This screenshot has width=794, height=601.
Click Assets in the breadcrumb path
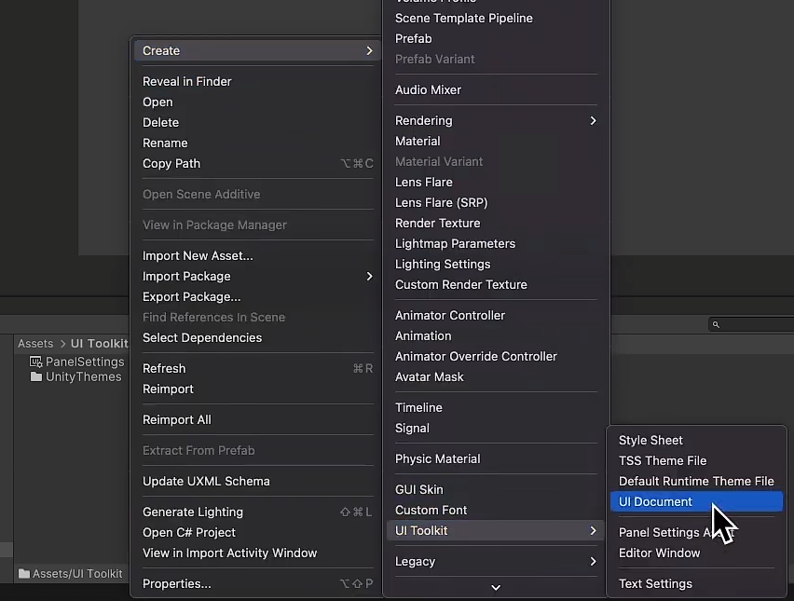tap(35, 343)
